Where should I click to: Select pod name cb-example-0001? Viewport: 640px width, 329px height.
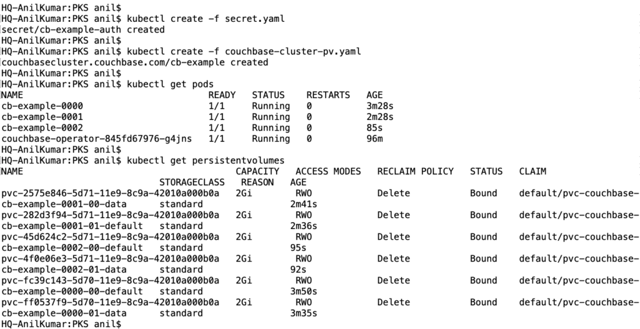(42, 117)
